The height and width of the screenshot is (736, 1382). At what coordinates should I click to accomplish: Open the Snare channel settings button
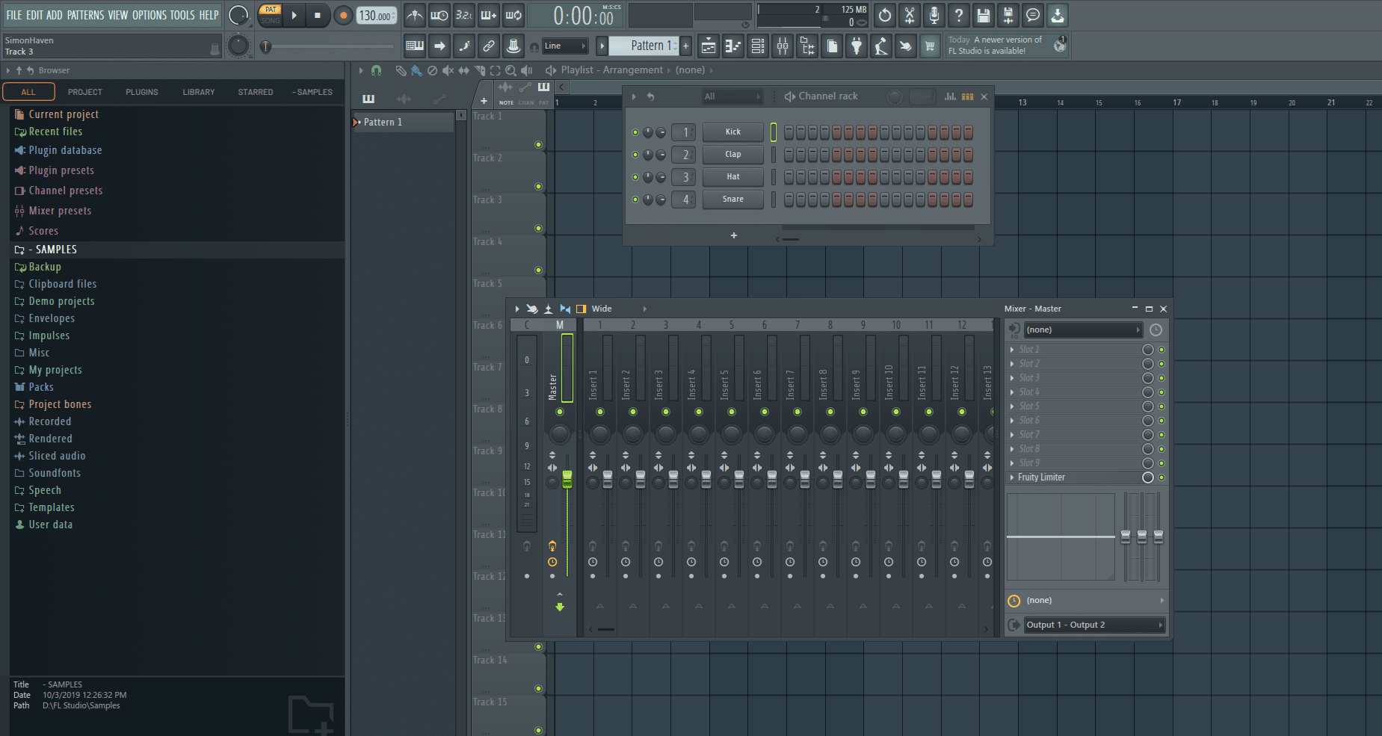coord(732,200)
